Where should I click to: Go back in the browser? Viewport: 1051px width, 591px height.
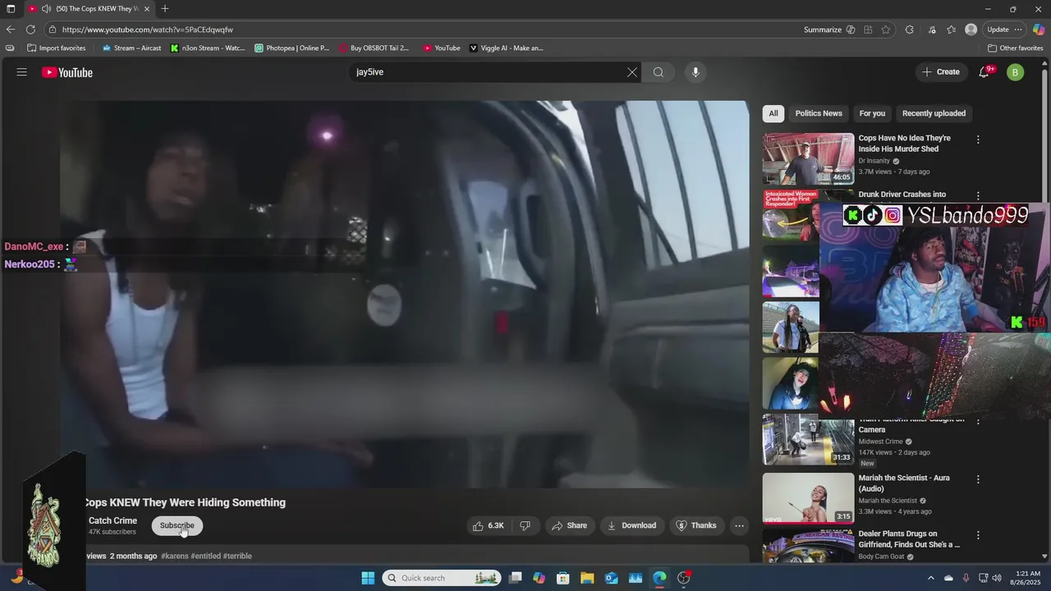tap(11, 30)
